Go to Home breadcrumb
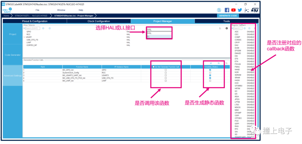Viewport: 302px width, 144px height. point(6,16)
